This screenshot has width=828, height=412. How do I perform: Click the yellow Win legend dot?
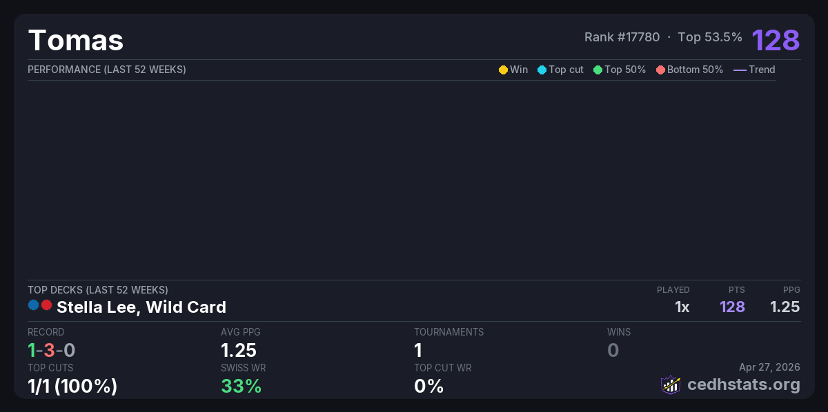point(503,70)
